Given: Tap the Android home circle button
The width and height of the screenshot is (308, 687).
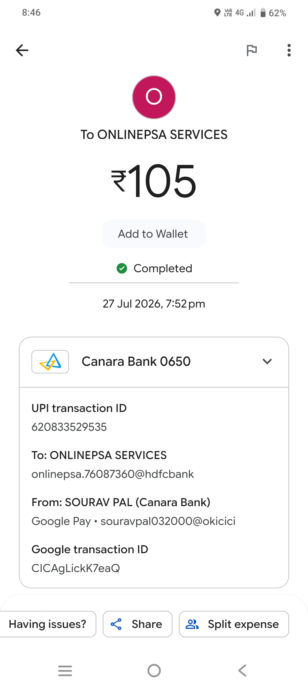Looking at the screenshot, I should point(154,670).
